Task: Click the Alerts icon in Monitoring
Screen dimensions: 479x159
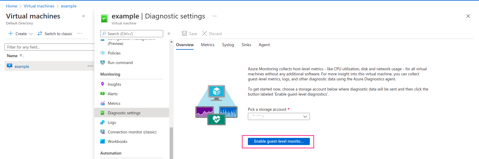Action: coord(103,94)
